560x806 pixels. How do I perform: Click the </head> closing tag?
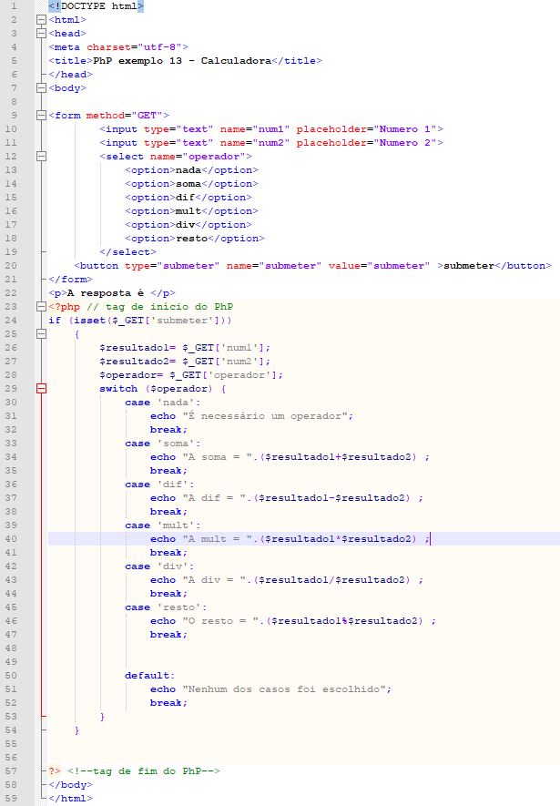70,74
